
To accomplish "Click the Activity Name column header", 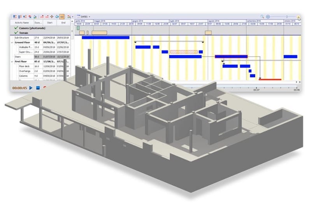I will 23,23.
